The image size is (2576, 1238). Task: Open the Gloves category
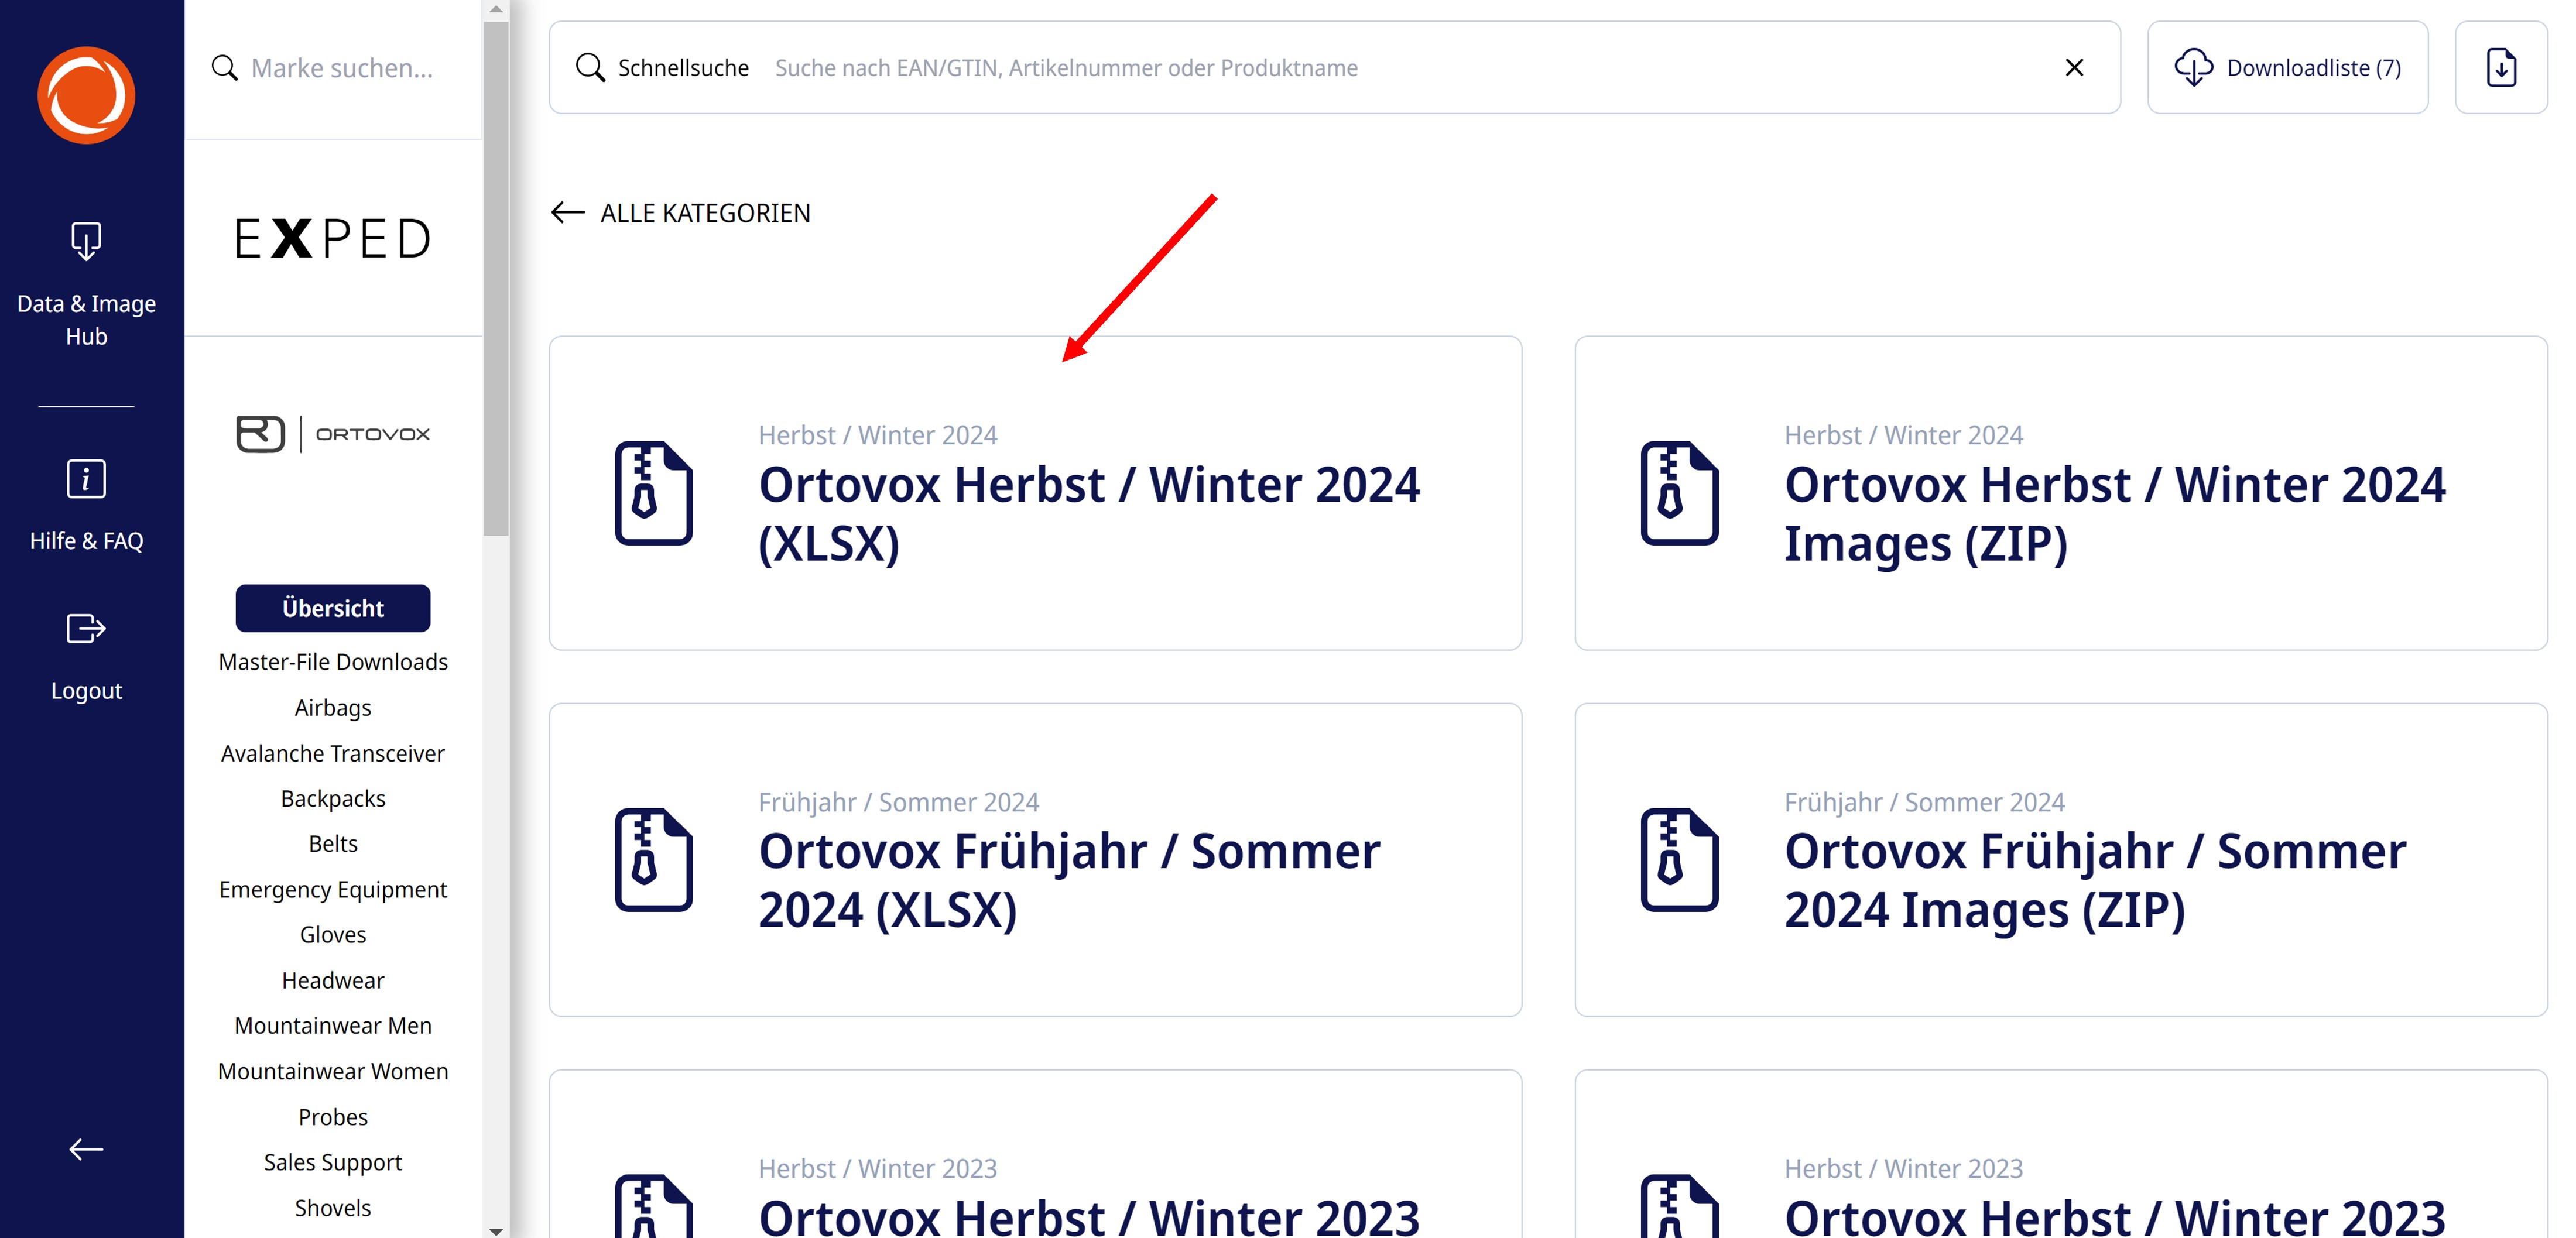[x=333, y=935]
